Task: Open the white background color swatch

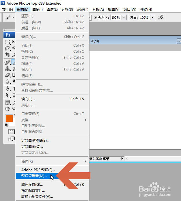Action: [x=12, y=124]
